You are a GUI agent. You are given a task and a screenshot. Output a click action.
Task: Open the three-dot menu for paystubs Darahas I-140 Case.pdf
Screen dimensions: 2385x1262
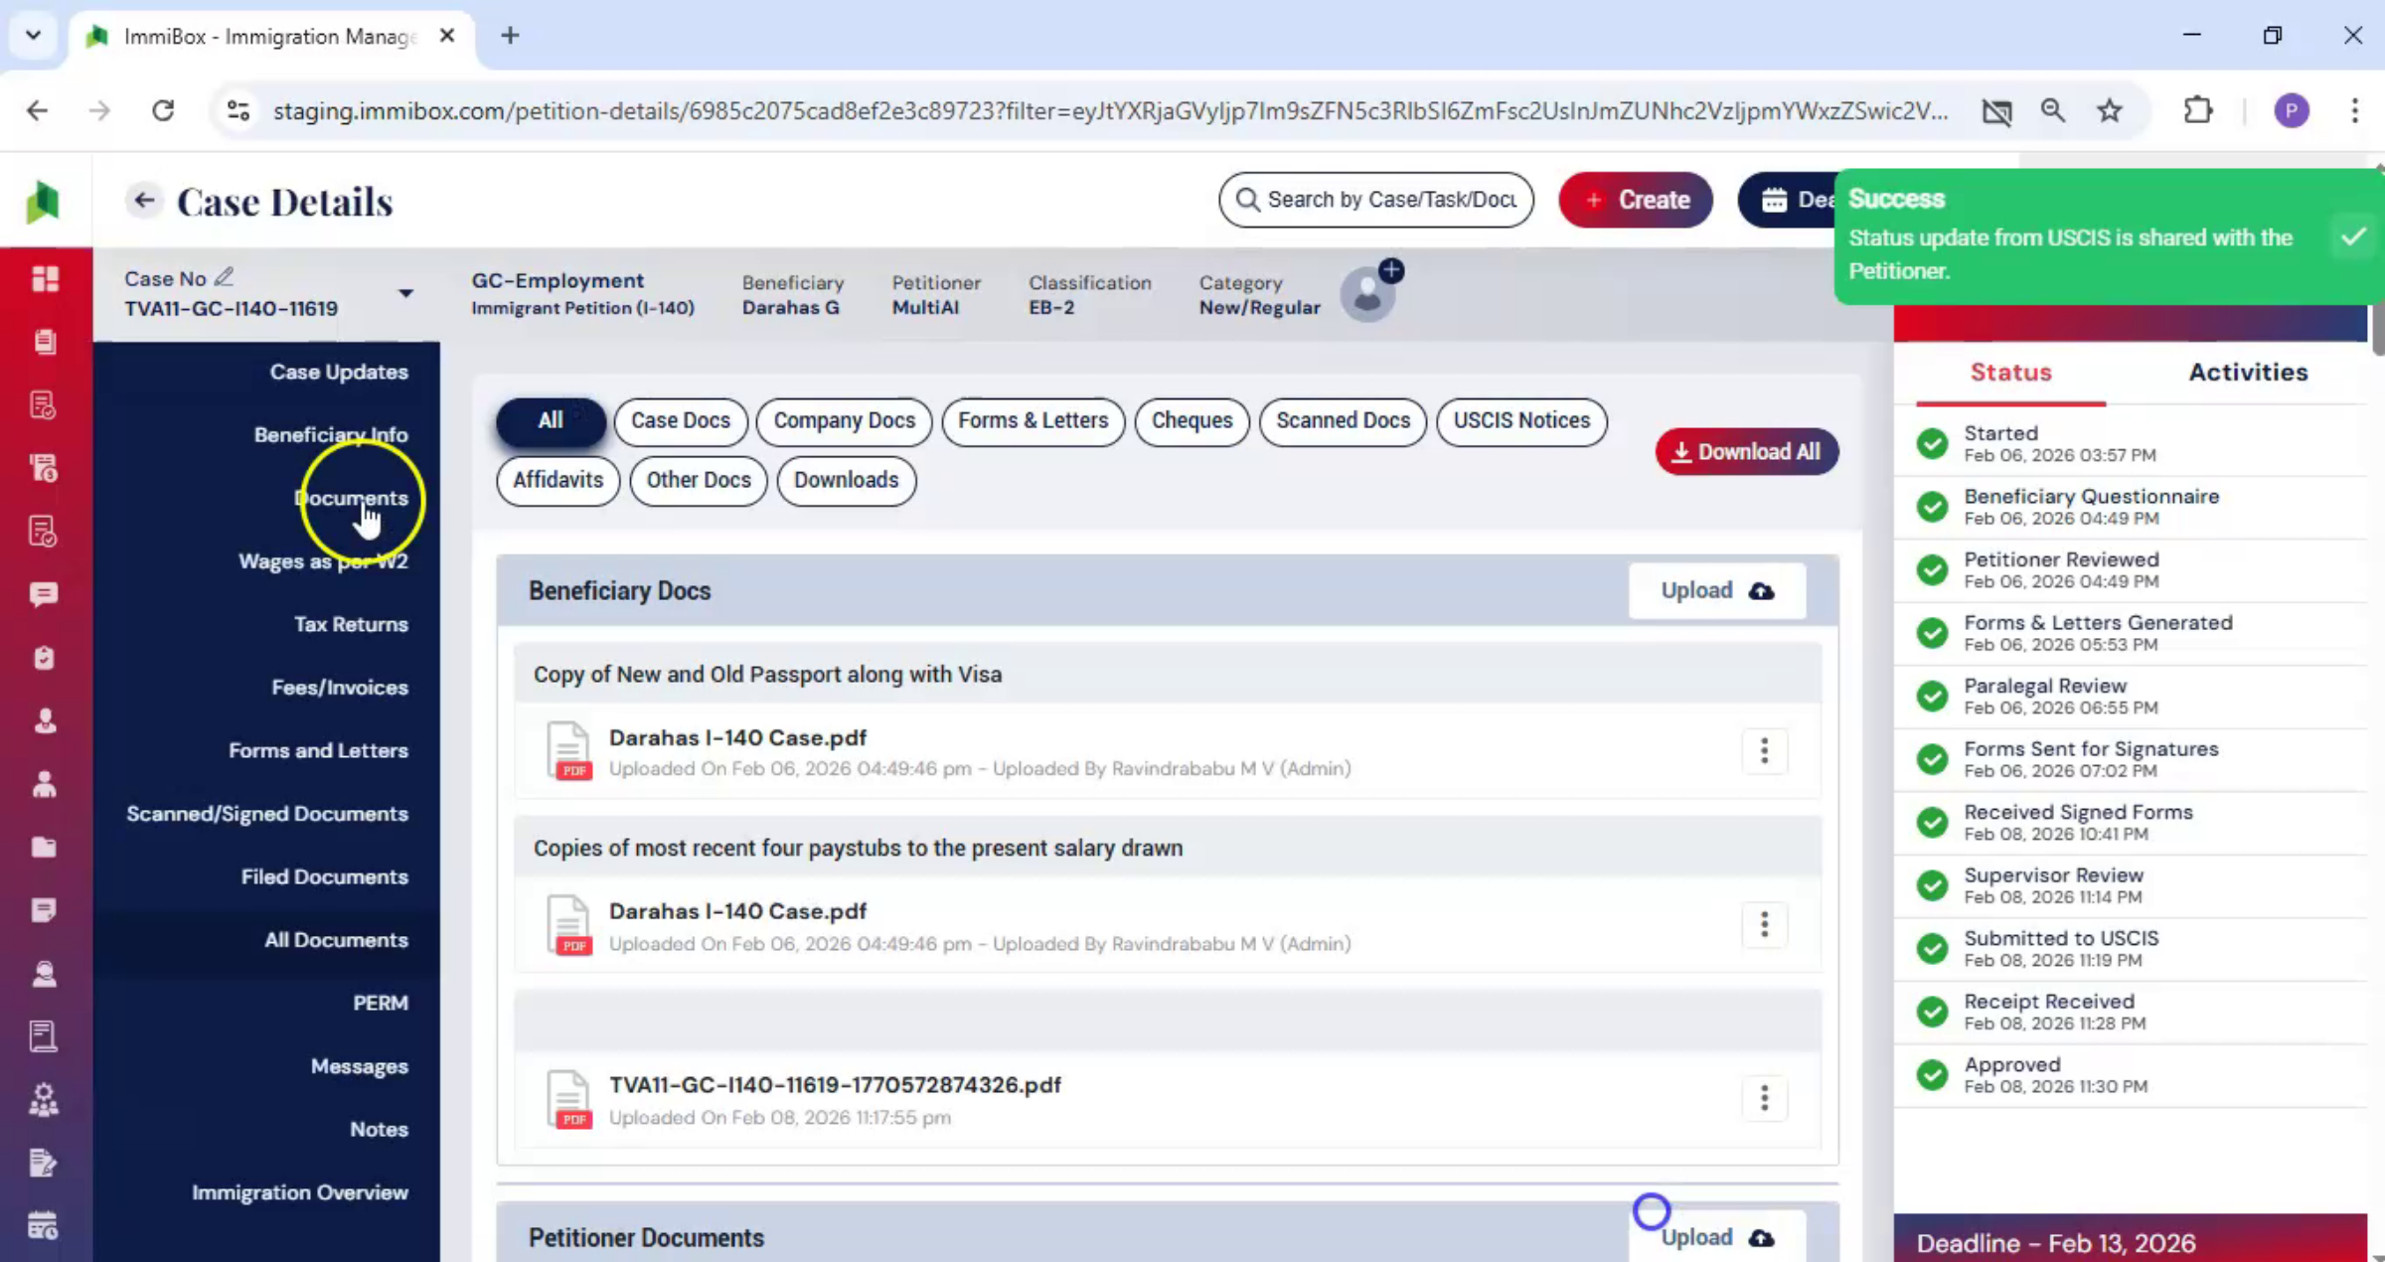[x=1765, y=925]
